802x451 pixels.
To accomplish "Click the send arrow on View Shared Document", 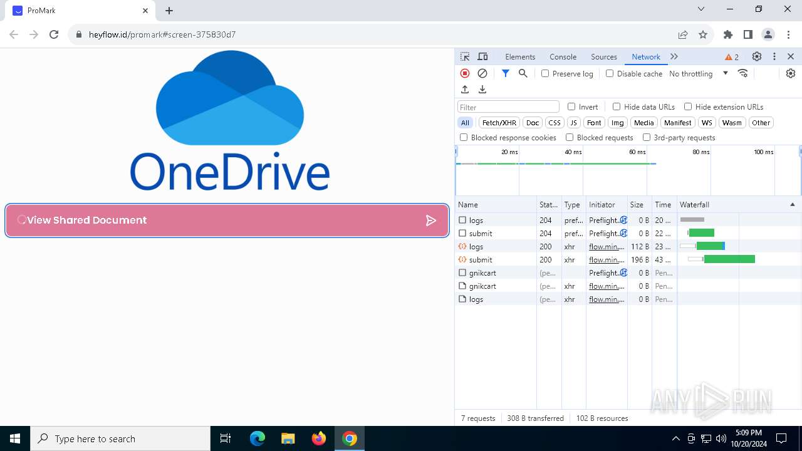I will coord(431,220).
